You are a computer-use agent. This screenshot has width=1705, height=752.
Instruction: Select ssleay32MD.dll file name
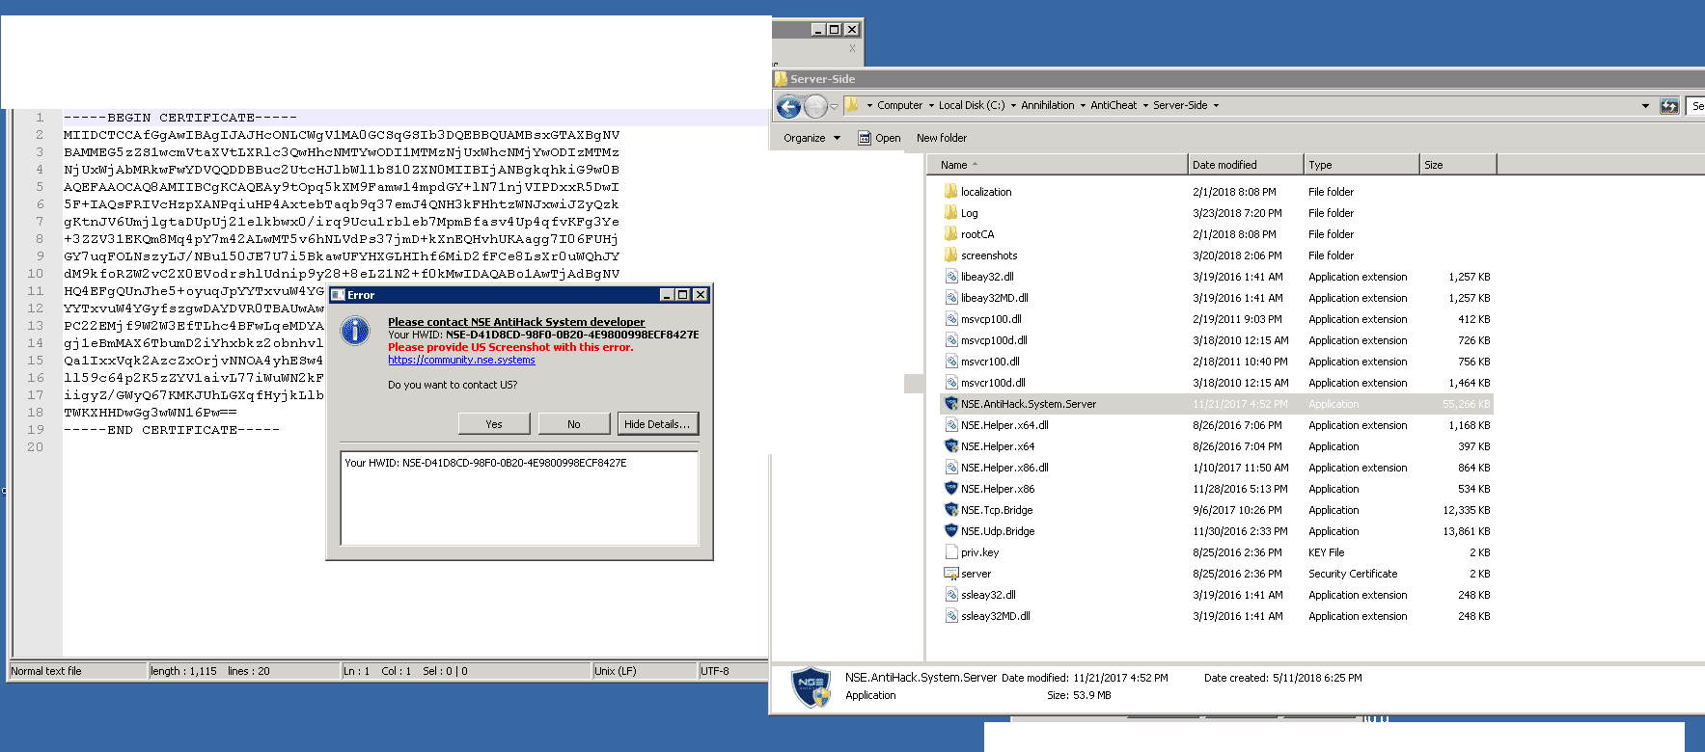tap(995, 616)
